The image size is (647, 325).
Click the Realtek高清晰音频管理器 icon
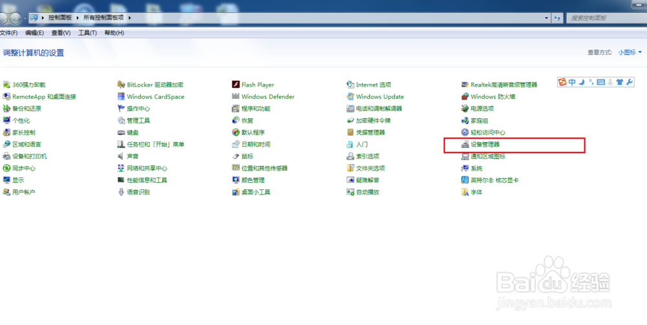[465, 85]
